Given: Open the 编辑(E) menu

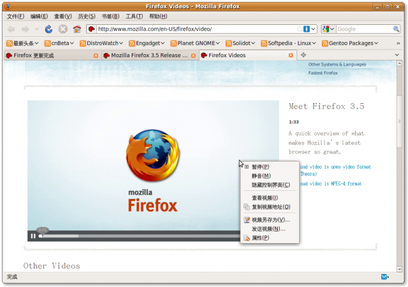Looking at the screenshot, I should [39, 17].
